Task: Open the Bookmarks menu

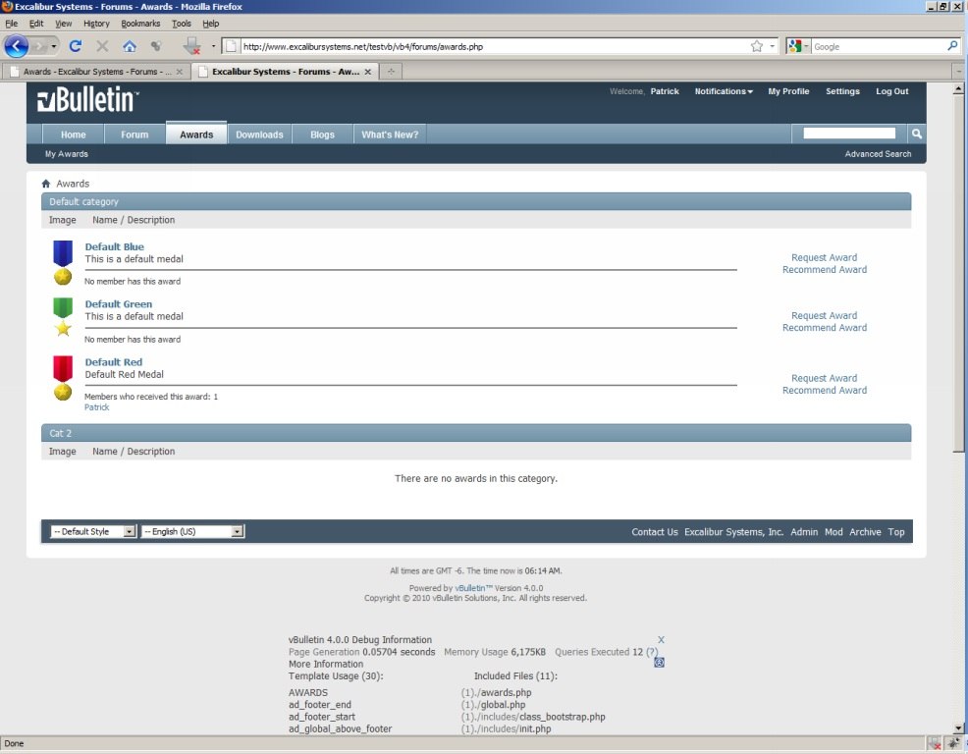Action: [140, 24]
